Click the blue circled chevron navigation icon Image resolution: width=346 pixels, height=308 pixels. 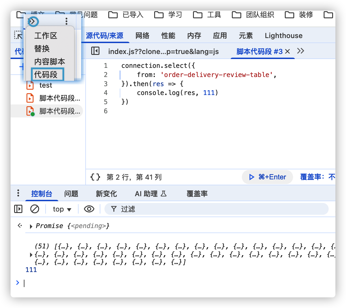(33, 21)
